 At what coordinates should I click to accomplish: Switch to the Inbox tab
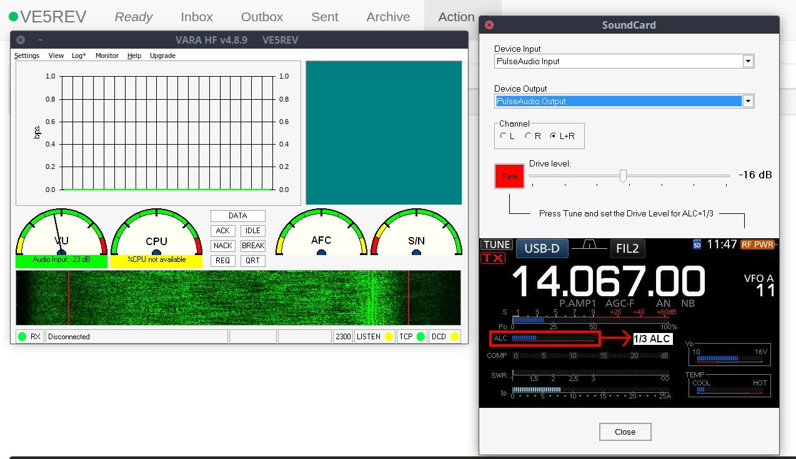[x=197, y=17]
